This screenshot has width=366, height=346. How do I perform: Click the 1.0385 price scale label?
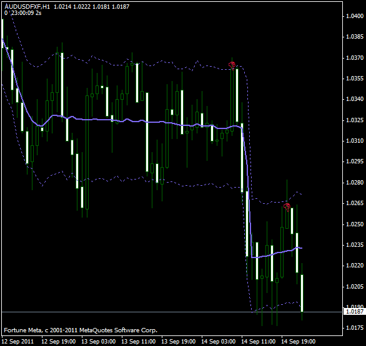(355, 37)
